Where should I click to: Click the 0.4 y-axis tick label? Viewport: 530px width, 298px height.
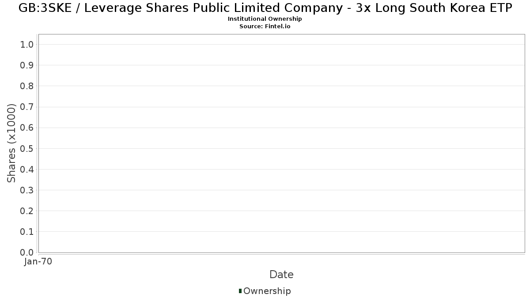[x=27, y=169]
